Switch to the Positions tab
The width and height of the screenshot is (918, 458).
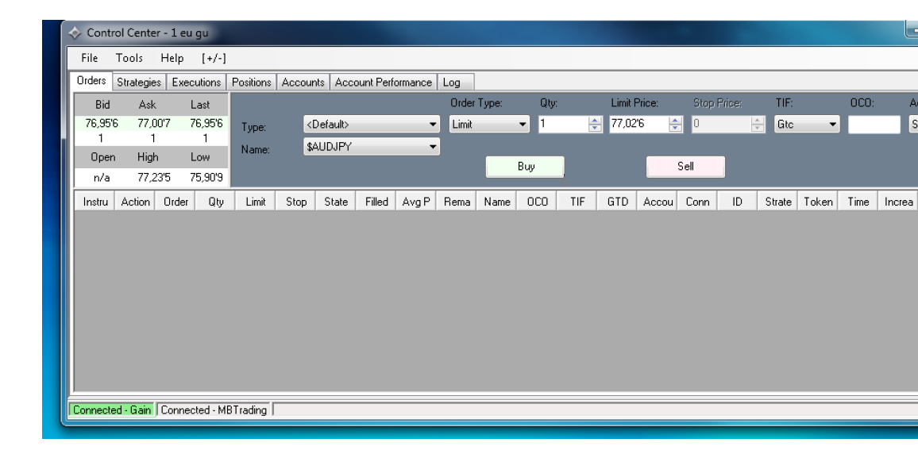click(x=251, y=83)
